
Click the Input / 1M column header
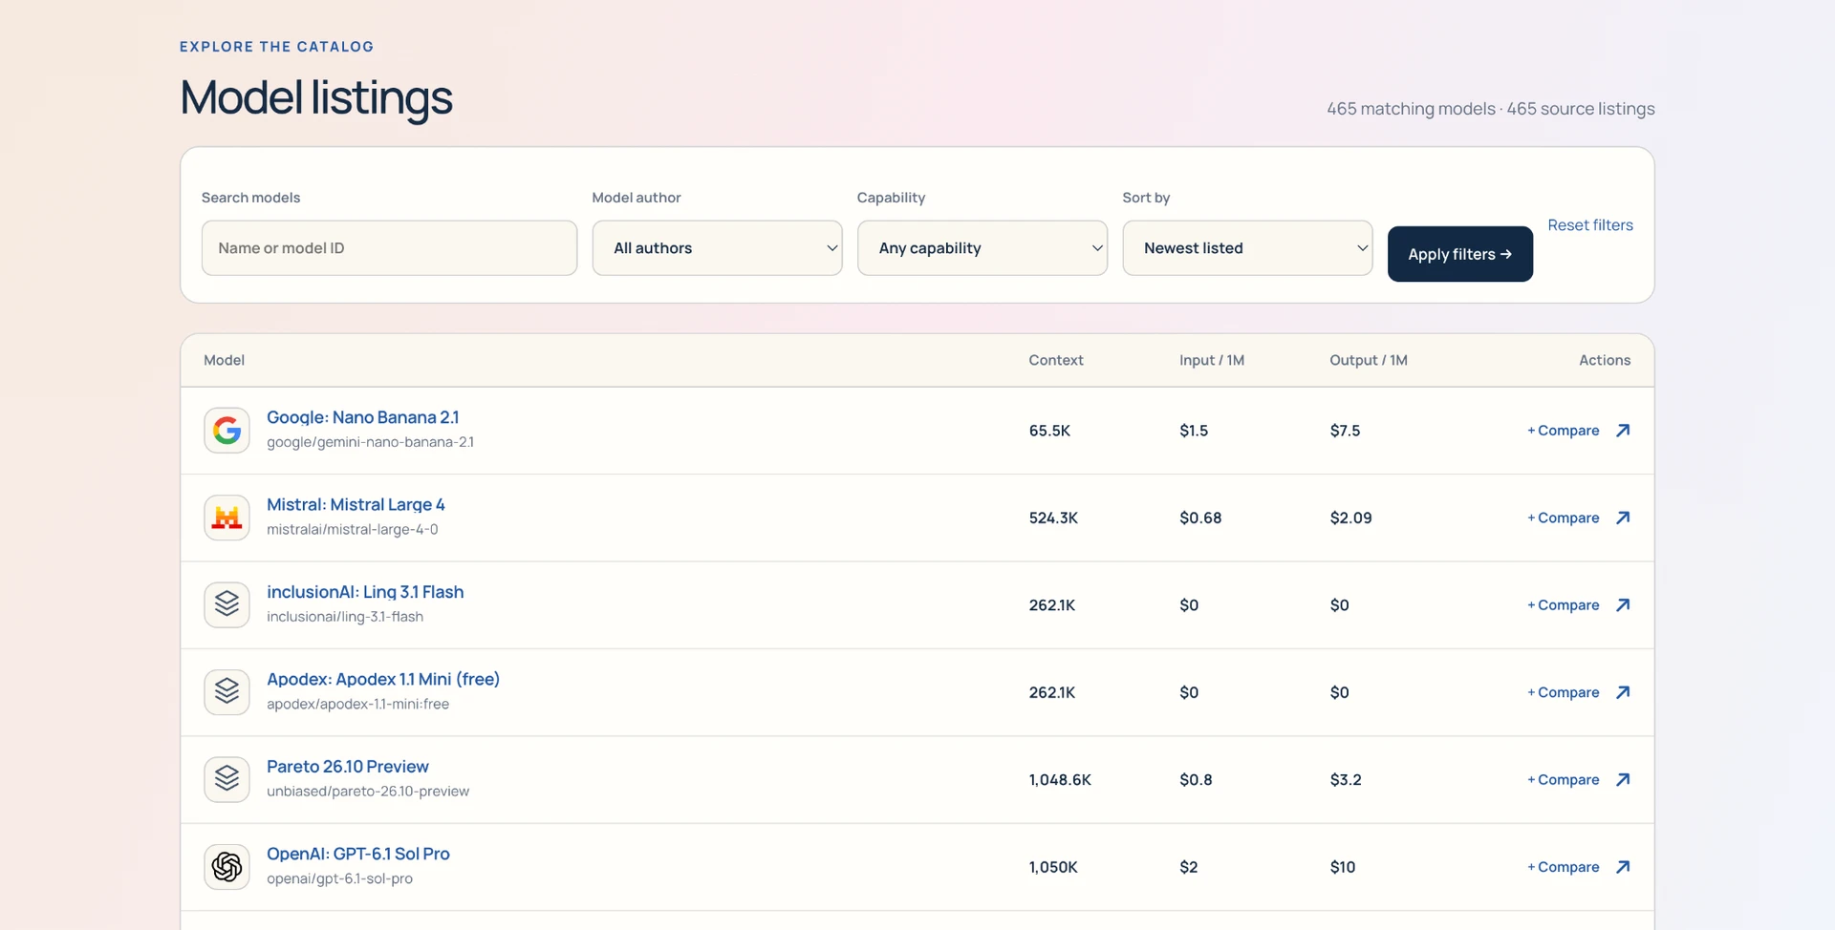pos(1212,360)
